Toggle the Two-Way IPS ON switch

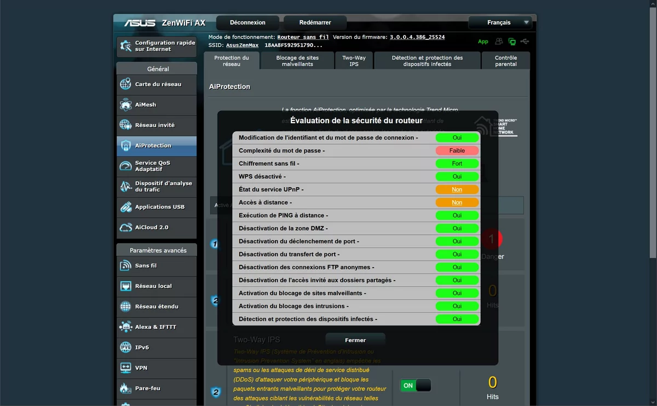pos(416,386)
